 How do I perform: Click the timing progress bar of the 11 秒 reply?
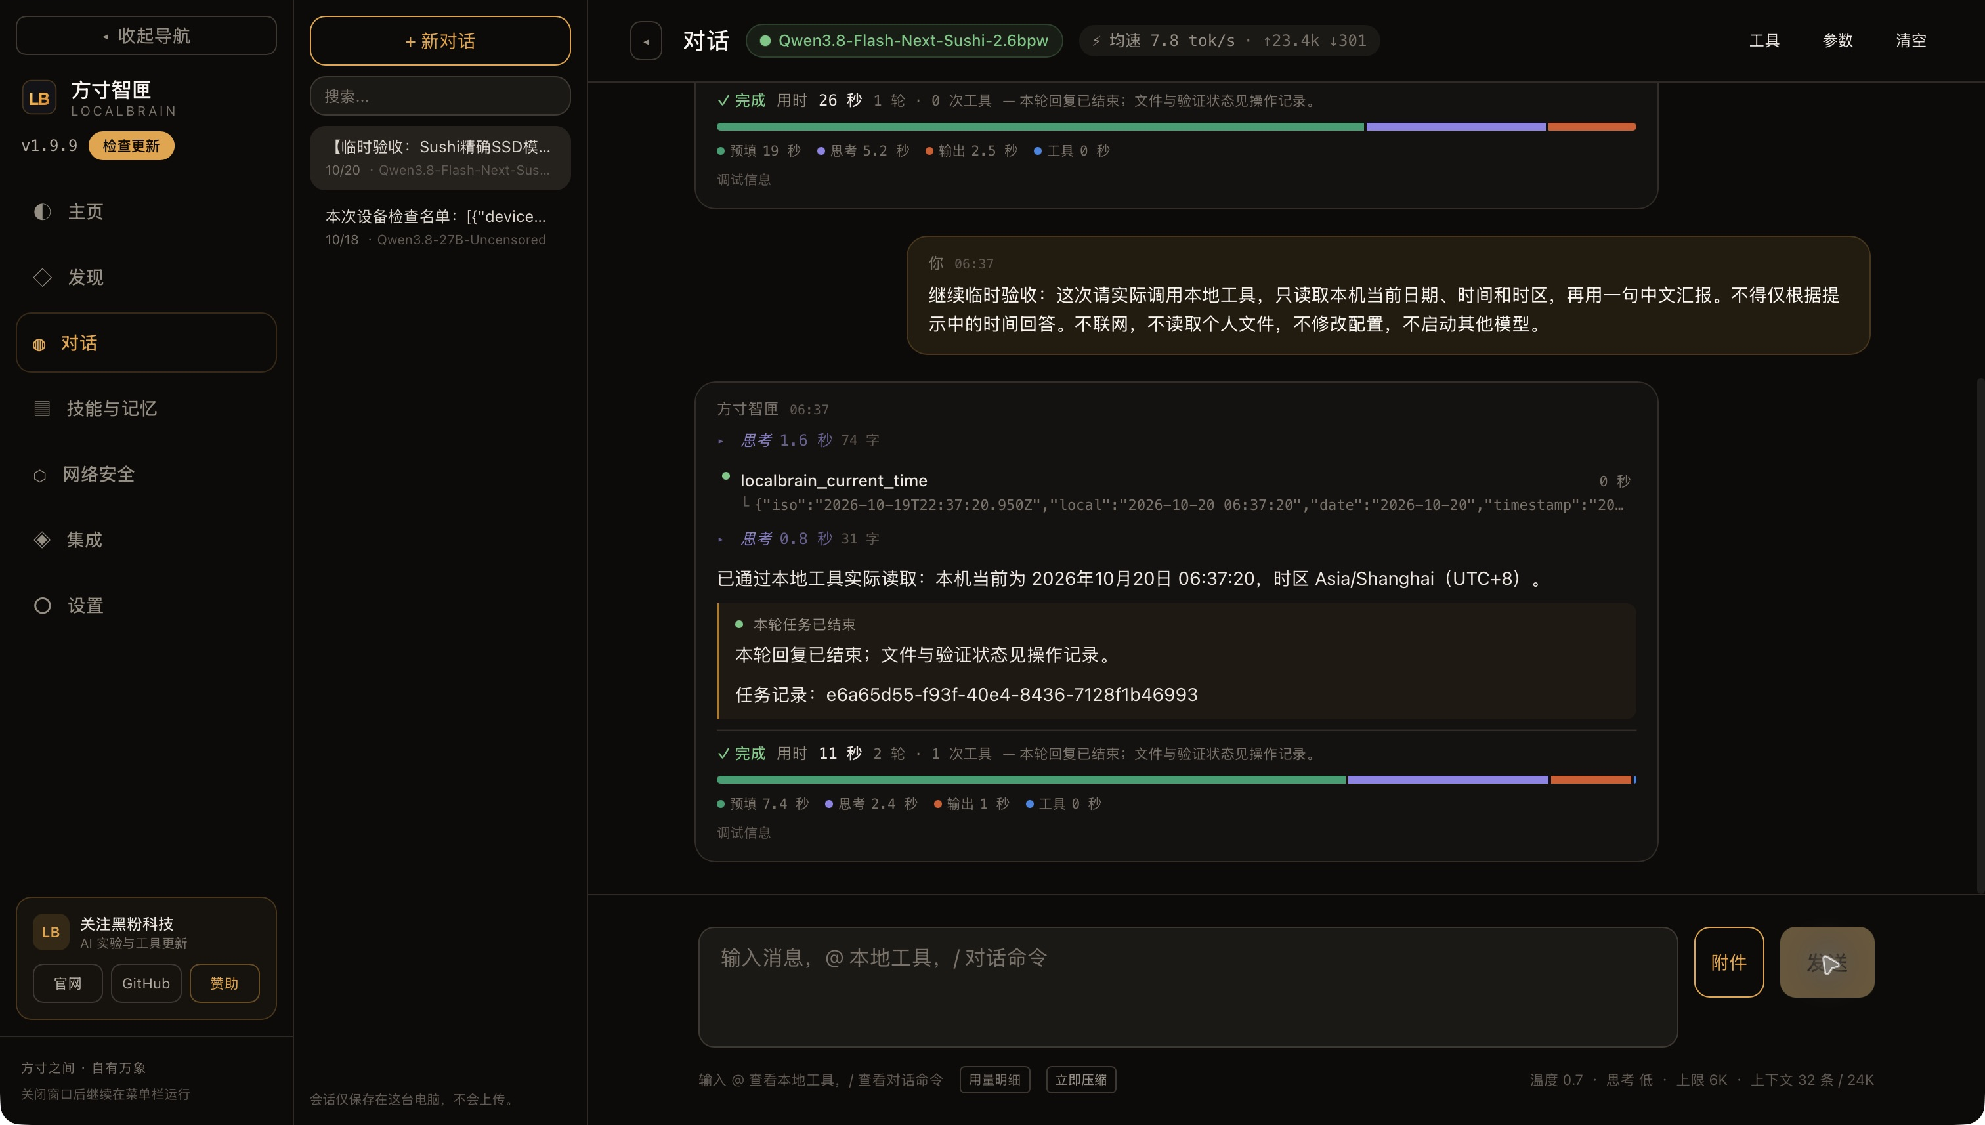1176,780
